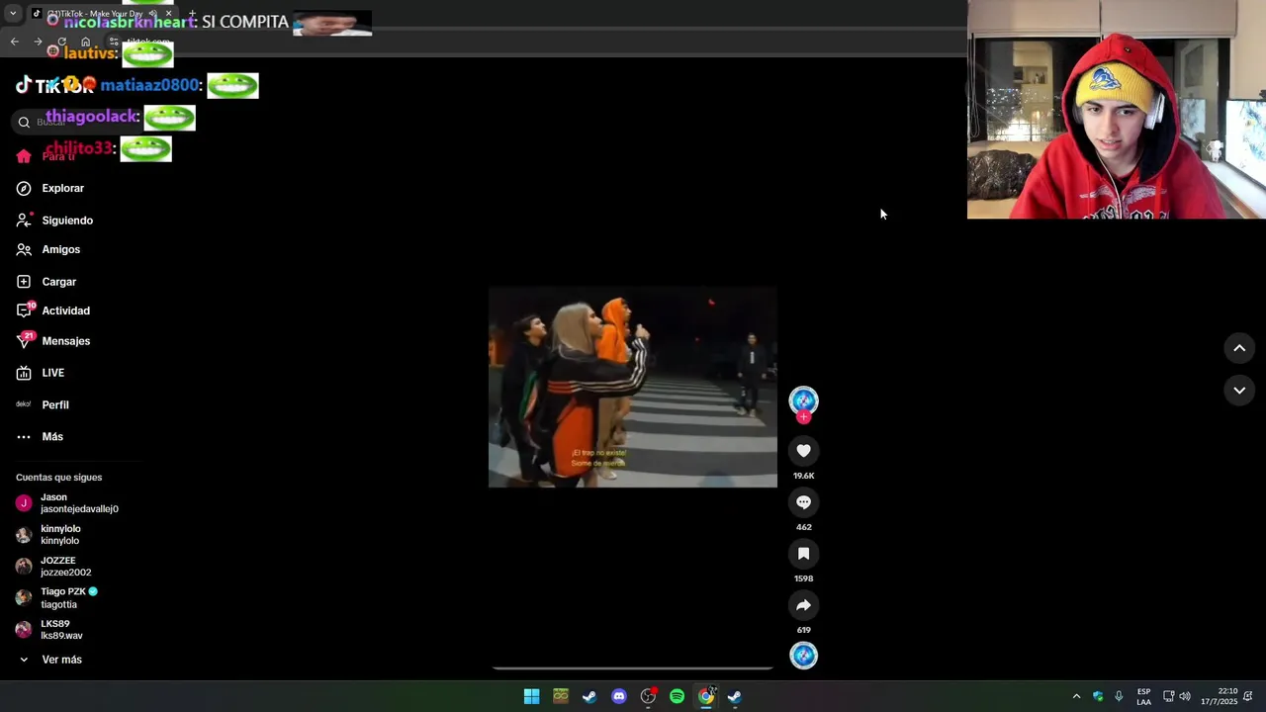This screenshot has height=712, width=1266.
Task: Open the clock showing 22:10
Action: tap(1219, 696)
